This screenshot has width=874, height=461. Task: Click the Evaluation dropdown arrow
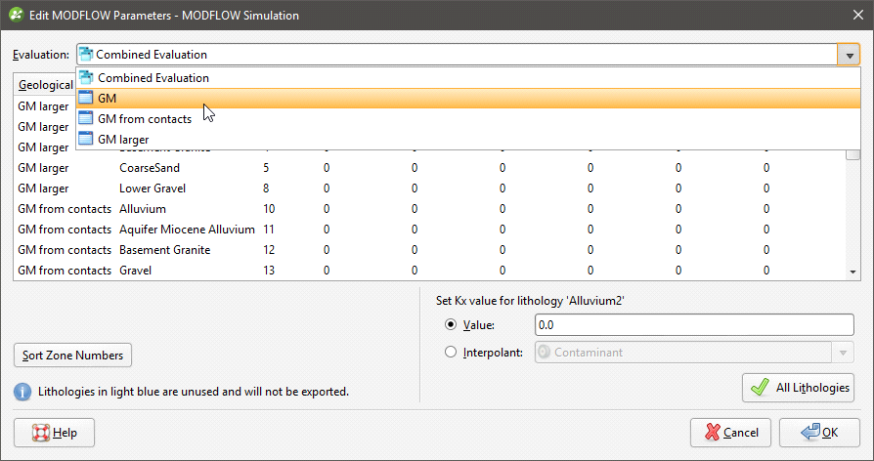click(849, 55)
